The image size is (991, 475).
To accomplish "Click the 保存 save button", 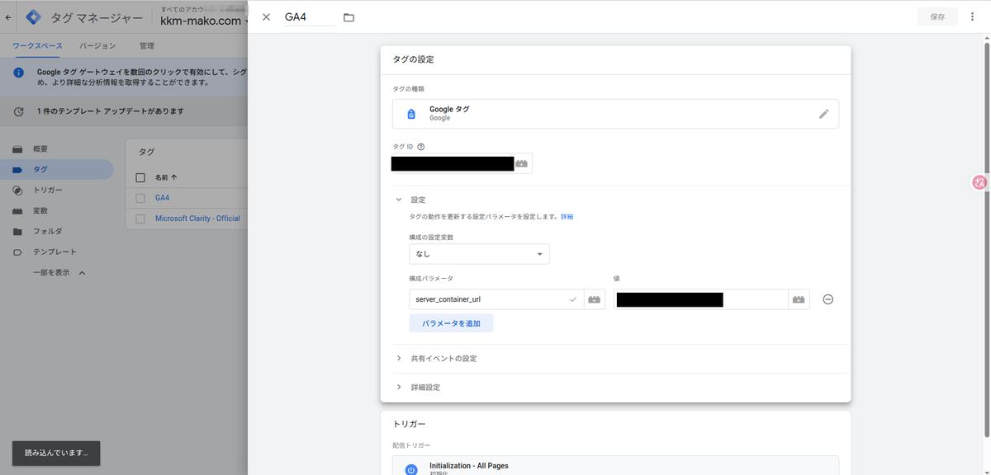I will click(x=937, y=16).
